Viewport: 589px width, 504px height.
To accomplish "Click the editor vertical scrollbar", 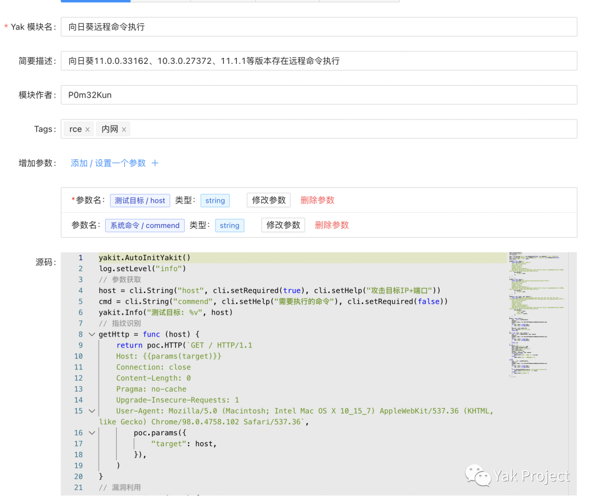I will tap(573, 374).
